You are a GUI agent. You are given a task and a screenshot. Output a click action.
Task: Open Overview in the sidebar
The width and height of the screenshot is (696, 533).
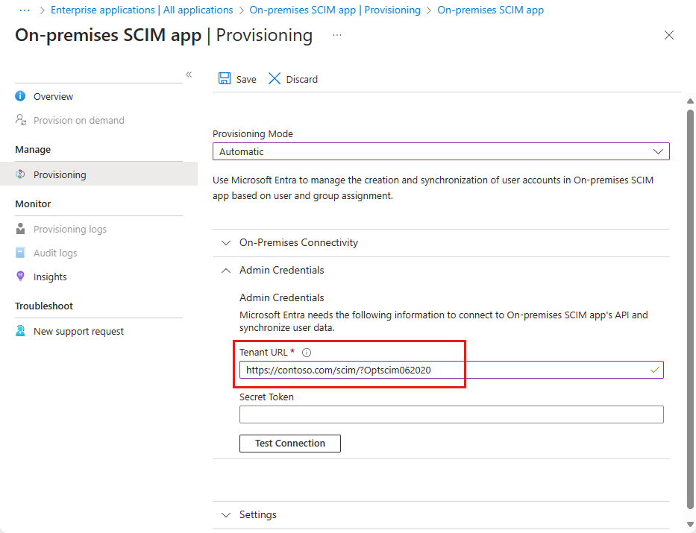(53, 96)
